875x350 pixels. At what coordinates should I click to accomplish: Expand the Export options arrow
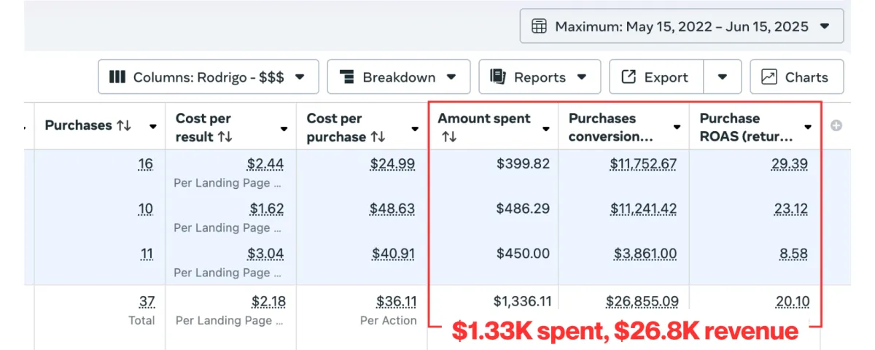pyautogui.click(x=723, y=77)
